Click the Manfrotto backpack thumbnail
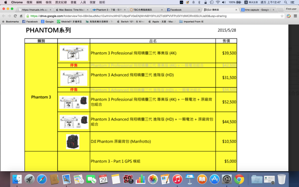The width and height of the screenshot is (299, 187). [73, 142]
